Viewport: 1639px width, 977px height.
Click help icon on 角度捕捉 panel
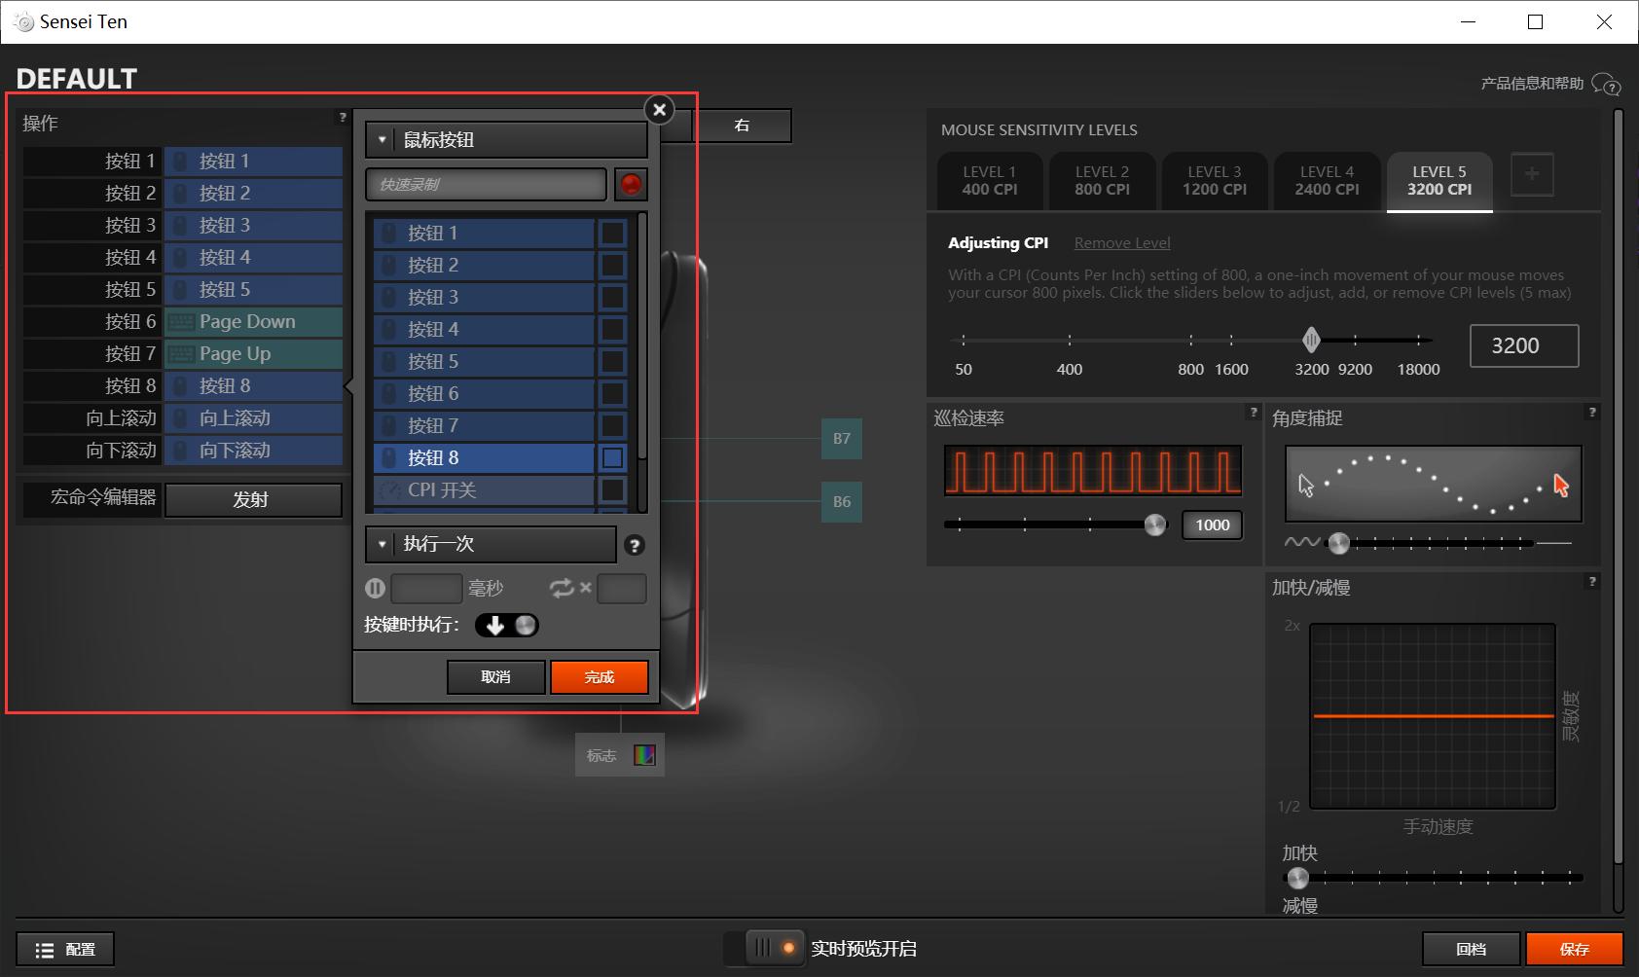point(1591,413)
